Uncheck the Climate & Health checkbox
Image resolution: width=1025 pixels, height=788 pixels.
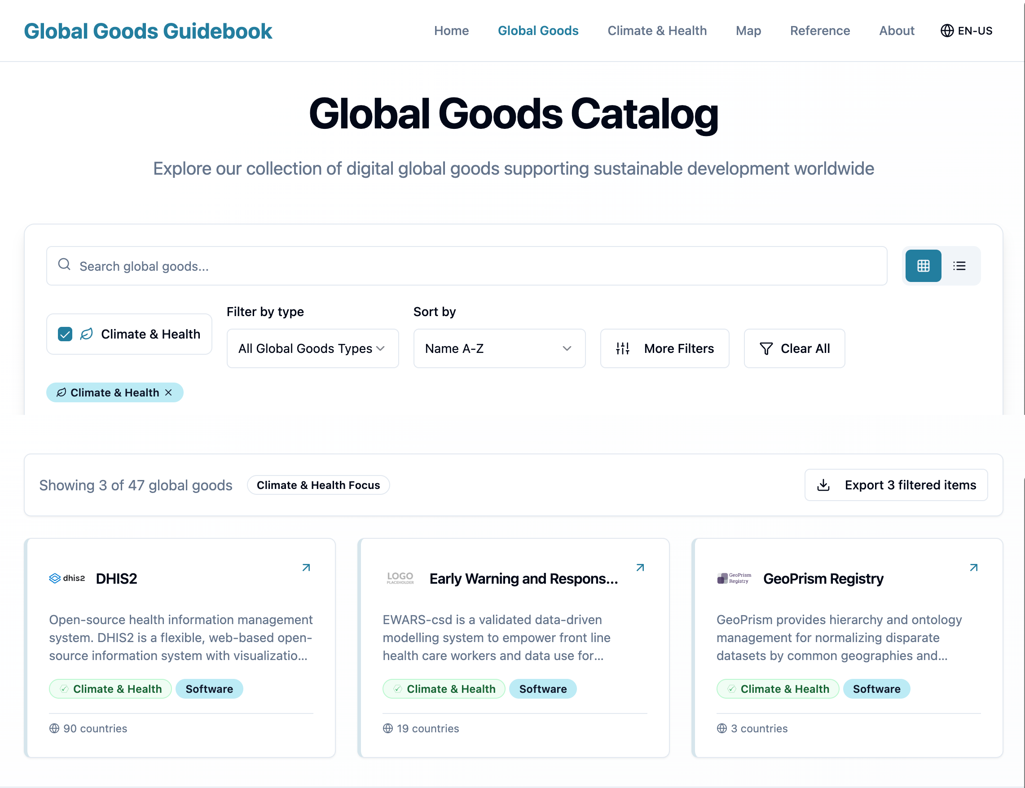[x=65, y=334]
